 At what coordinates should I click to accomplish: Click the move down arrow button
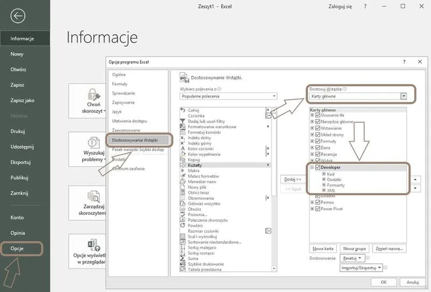click(x=415, y=188)
